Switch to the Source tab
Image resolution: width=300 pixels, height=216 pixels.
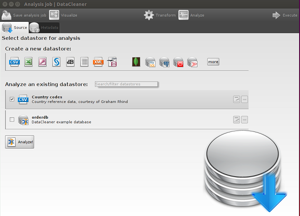click(15, 28)
